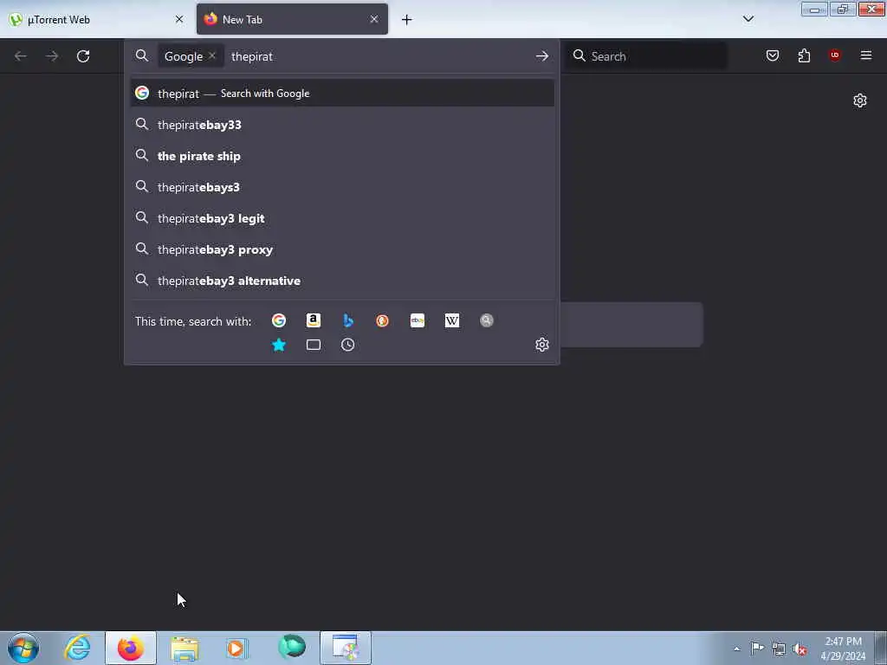
Task: Open the green globe taskbar app
Action: click(x=292, y=647)
